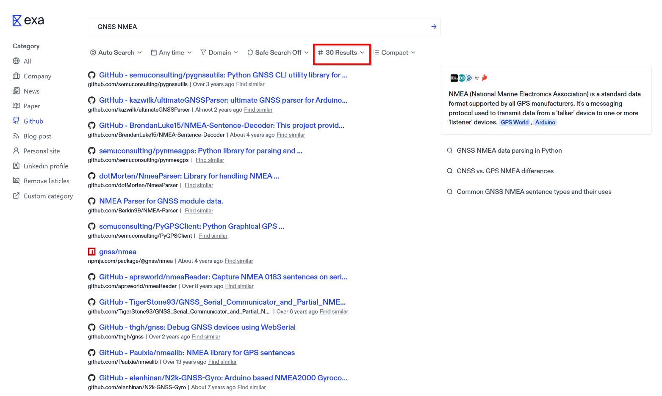Click the Arduino icon in the info card
662x396 pixels.
(x=462, y=77)
